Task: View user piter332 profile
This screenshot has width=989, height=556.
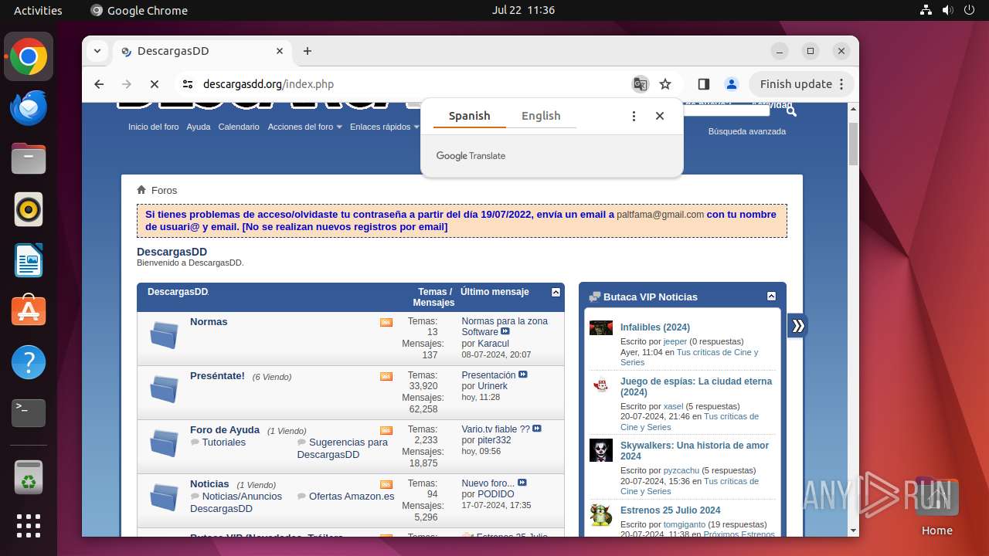Action: coord(494,440)
